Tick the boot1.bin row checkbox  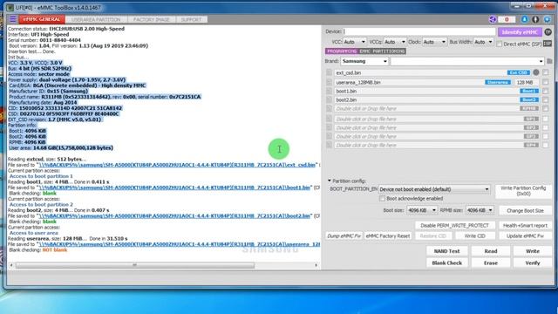click(x=546, y=91)
